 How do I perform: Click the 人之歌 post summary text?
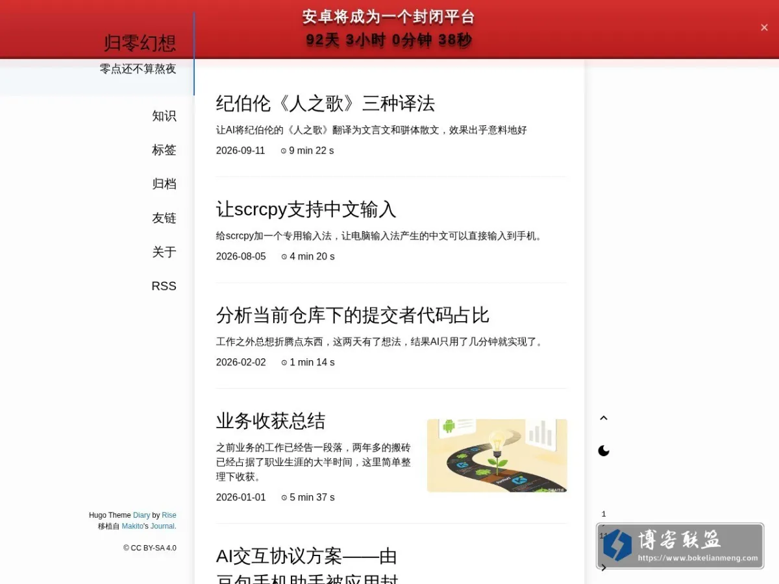[371, 130]
